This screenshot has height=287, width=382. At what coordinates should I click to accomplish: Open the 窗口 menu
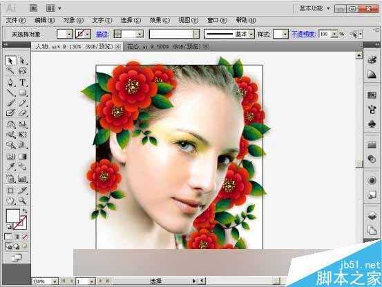[217, 20]
